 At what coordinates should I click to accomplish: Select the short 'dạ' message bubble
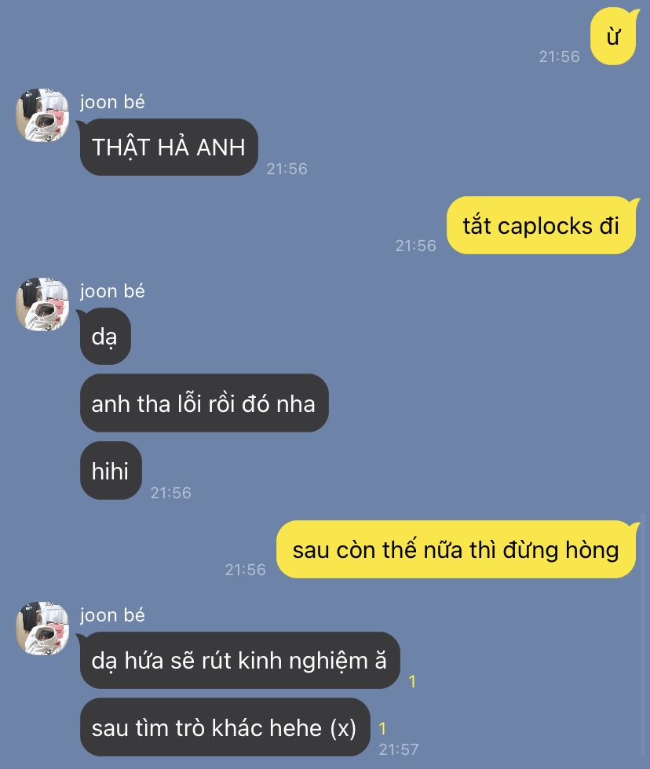click(105, 337)
